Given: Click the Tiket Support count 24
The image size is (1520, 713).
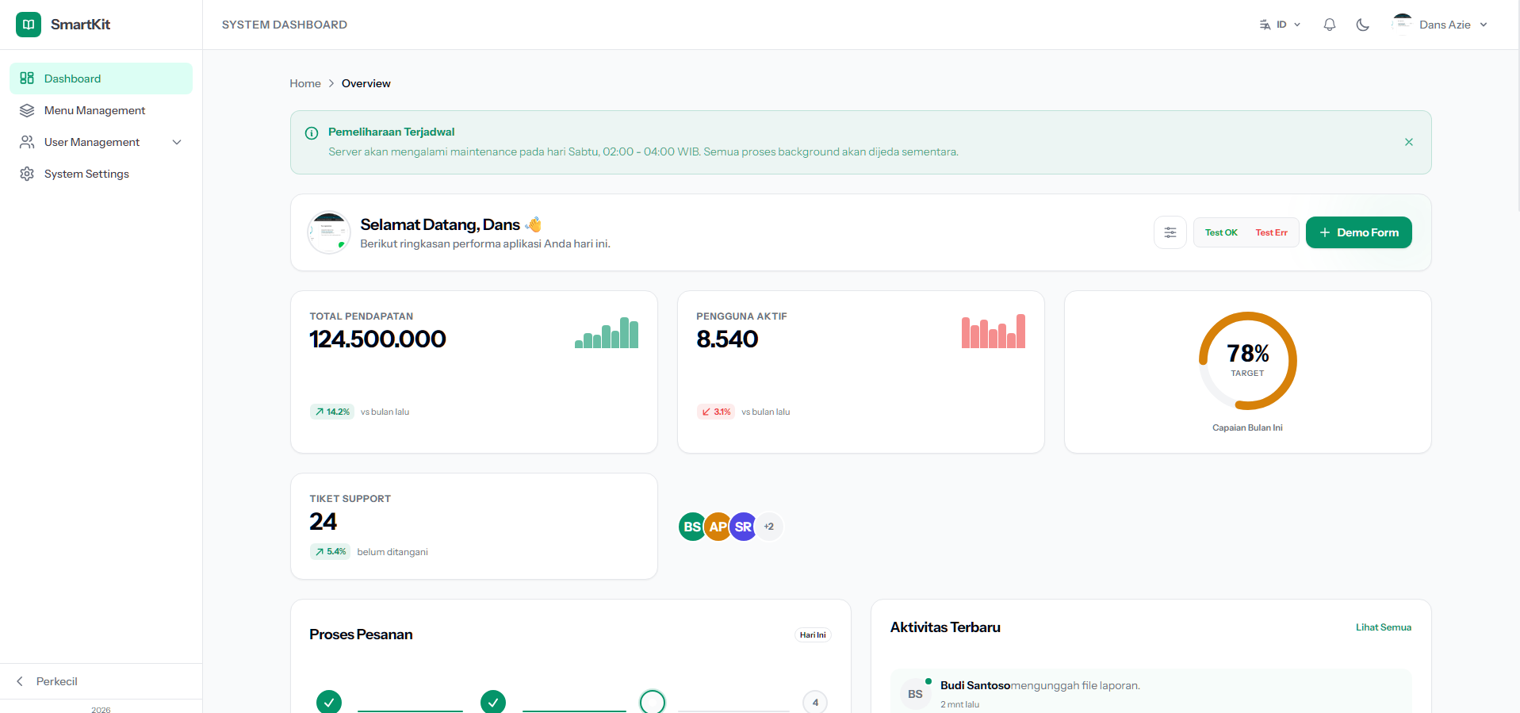Looking at the screenshot, I should point(324,522).
